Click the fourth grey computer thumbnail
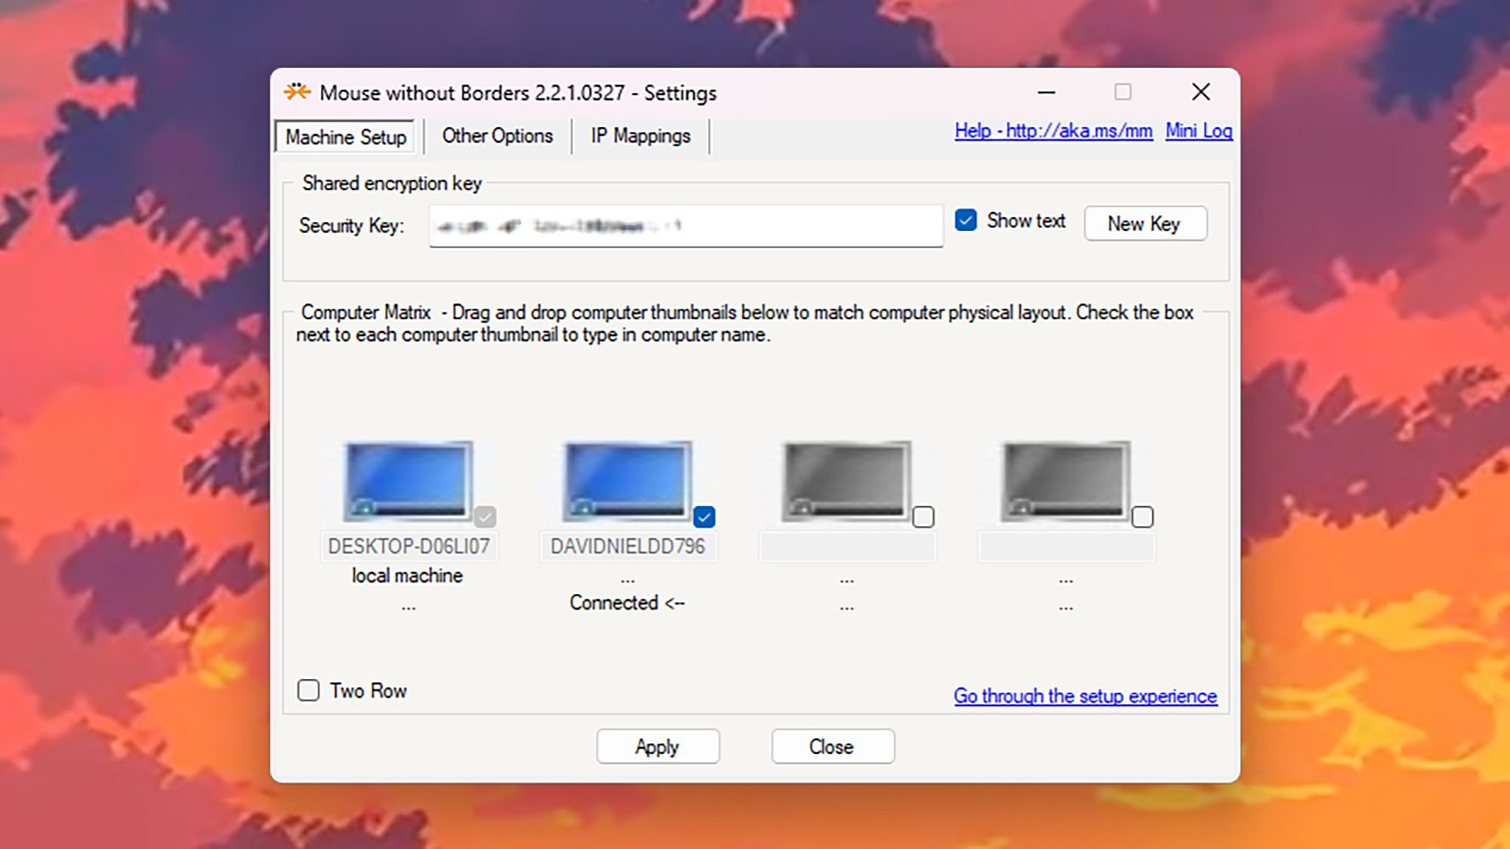Screen dimensions: 1510x849 tap(1065, 481)
